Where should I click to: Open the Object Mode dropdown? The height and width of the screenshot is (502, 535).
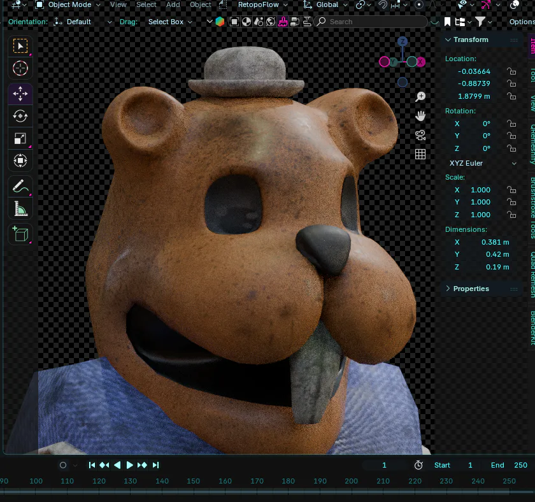(x=68, y=4)
